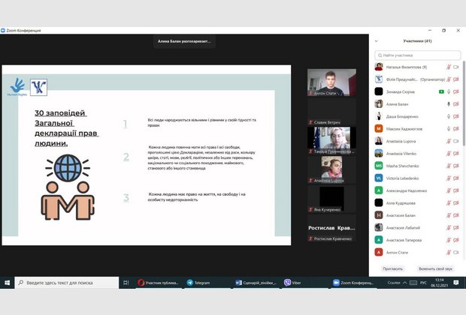Click the Найти участника search field
Image resolution: width=466 pixels, height=315 pixels.
[418, 55]
